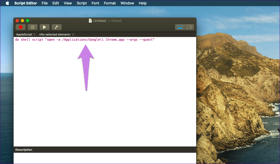Click in the Description text area
Viewport: 280px width, 164px height.
click(105, 158)
